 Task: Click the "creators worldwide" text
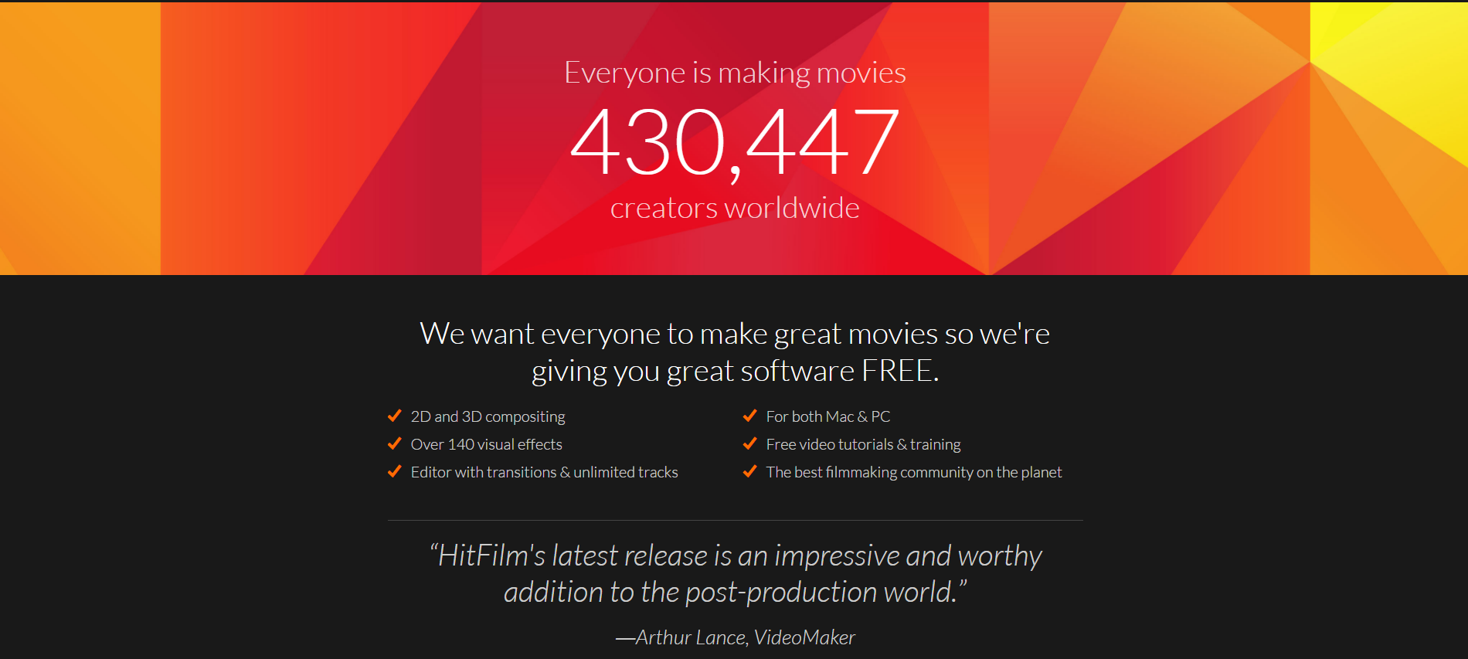[x=735, y=208]
